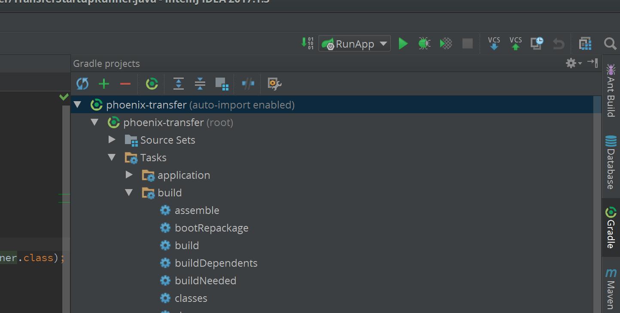This screenshot has width=620, height=313.
Task: Click the bootRepackage gear icon
Action: pyautogui.click(x=165, y=228)
